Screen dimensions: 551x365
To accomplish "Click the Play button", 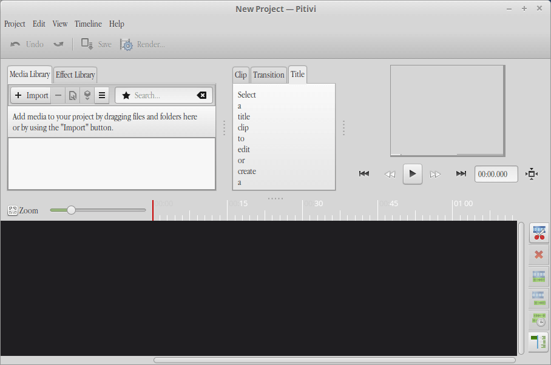I will pyautogui.click(x=413, y=174).
